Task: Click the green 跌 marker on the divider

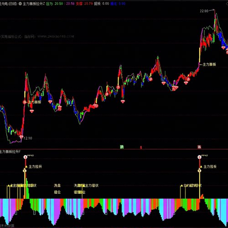Action: [122, 147]
